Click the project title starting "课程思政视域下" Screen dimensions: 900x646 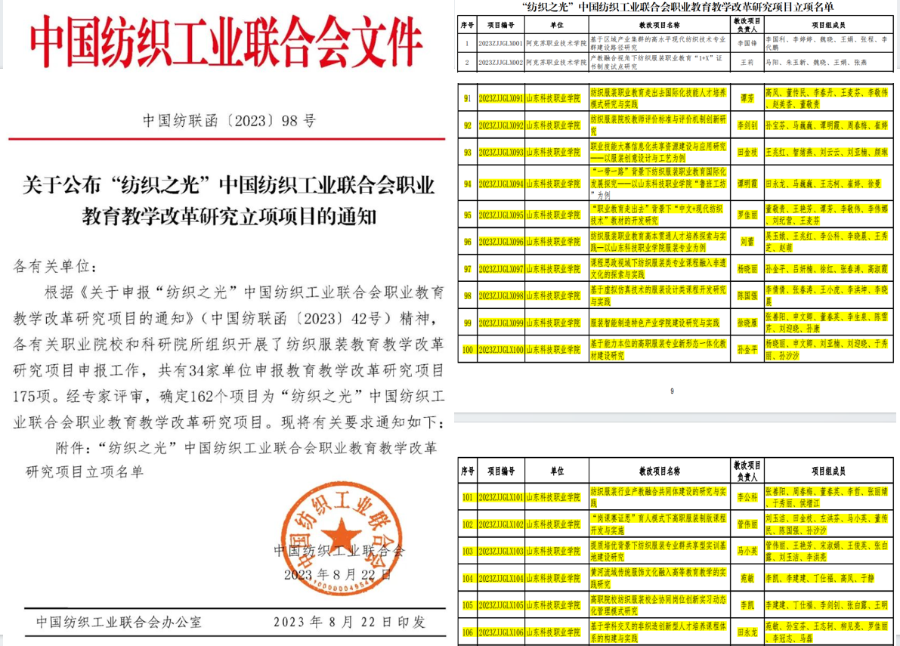click(x=658, y=269)
